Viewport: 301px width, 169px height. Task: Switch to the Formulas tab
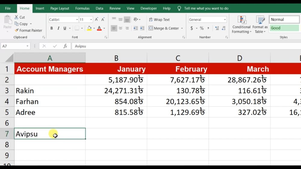(82, 8)
